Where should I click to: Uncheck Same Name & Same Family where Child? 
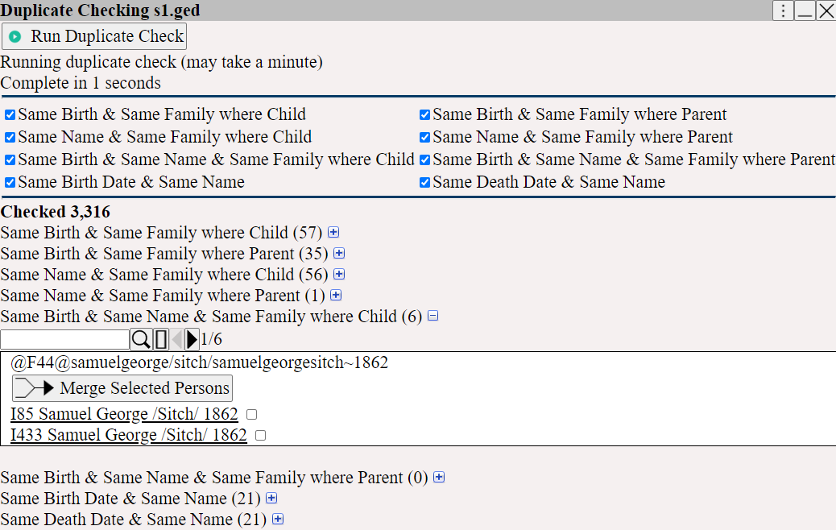coord(10,138)
